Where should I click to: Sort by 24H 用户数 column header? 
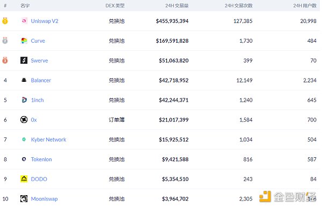pyautogui.click(x=305, y=6)
